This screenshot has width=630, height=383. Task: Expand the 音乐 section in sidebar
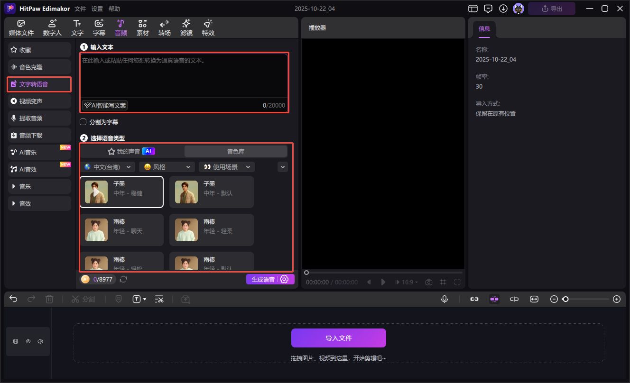click(x=39, y=187)
